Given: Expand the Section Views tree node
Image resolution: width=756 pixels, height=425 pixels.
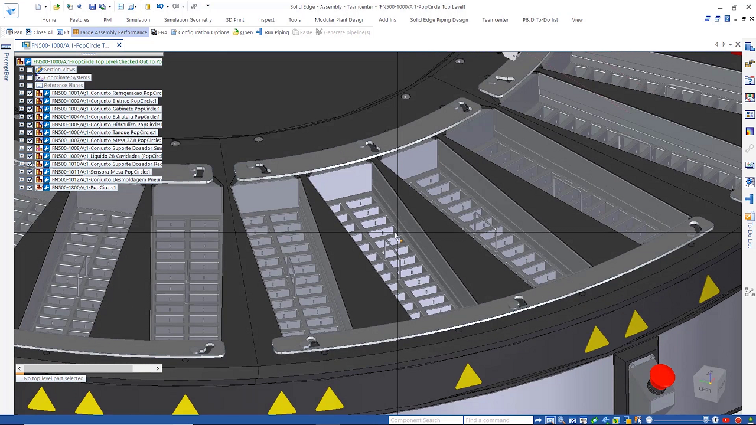Looking at the screenshot, I should [x=22, y=70].
